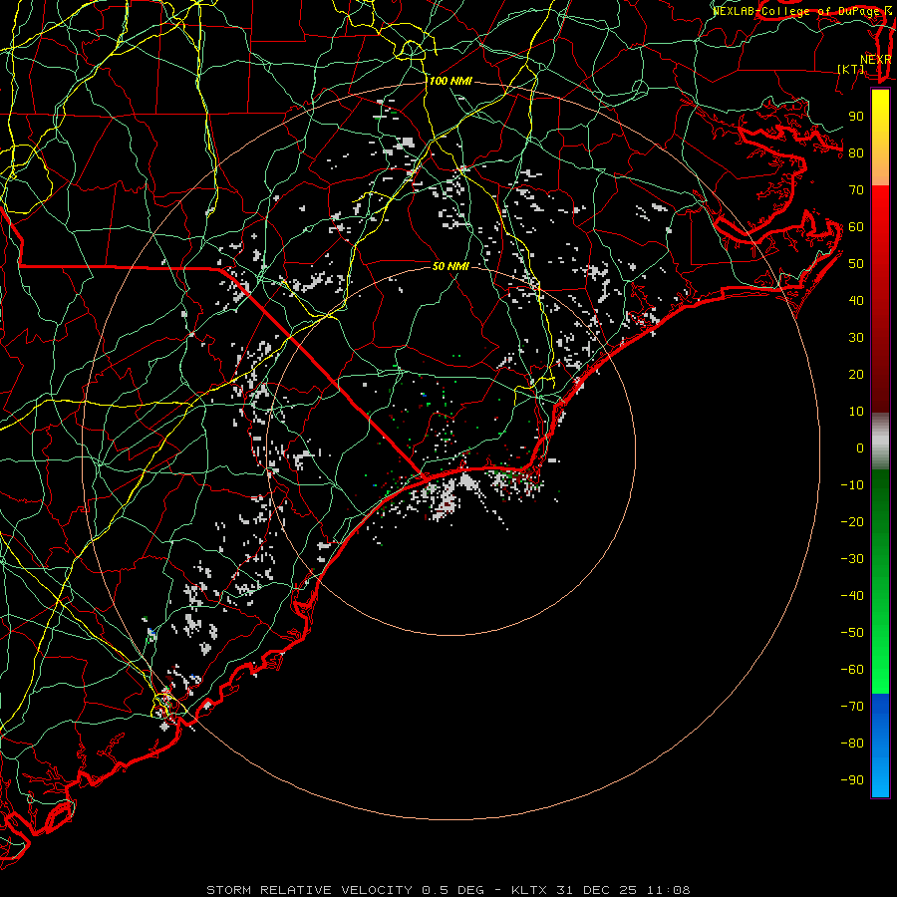Click the 11:08 time stamp in the caption
897x897 pixels.
pos(669,890)
